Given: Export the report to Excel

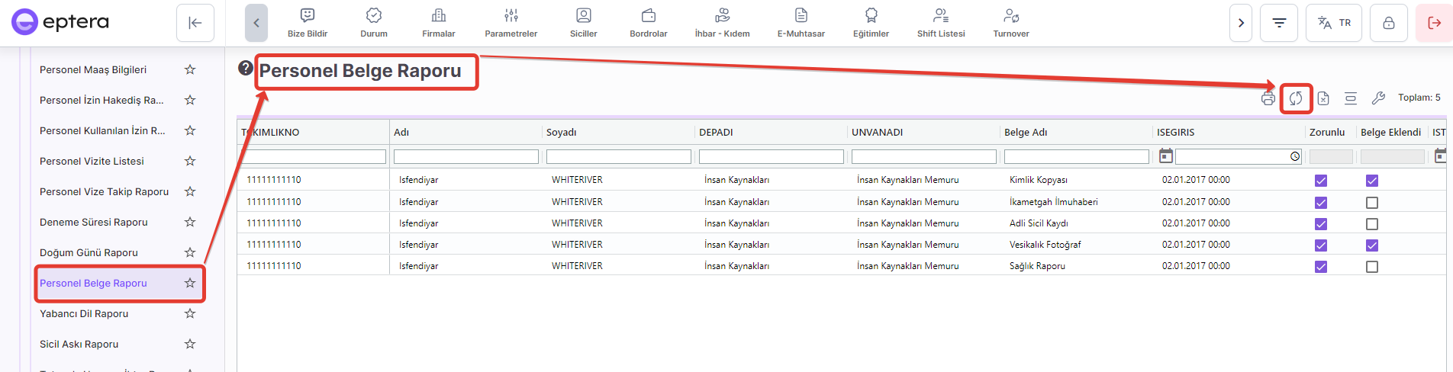Looking at the screenshot, I should click(x=1323, y=98).
